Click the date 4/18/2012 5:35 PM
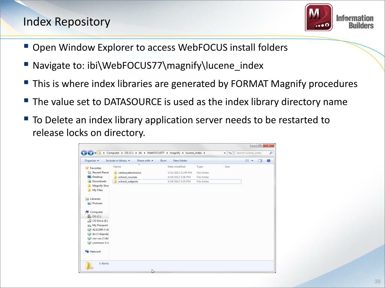 click(x=179, y=181)
